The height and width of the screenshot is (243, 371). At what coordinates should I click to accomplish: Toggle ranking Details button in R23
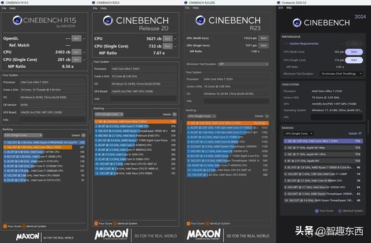coord(267,116)
